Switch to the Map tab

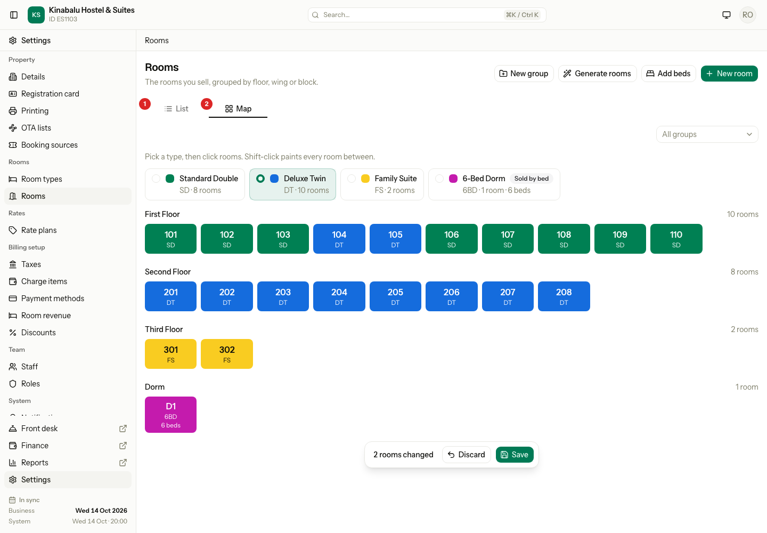point(238,109)
